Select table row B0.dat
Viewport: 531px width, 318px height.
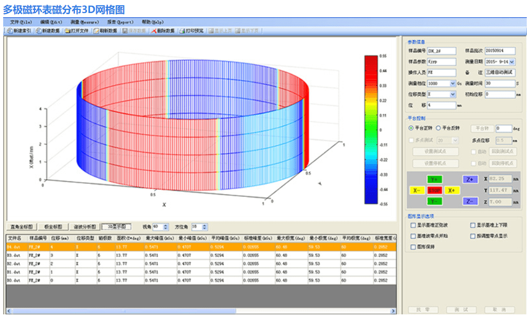point(201,280)
